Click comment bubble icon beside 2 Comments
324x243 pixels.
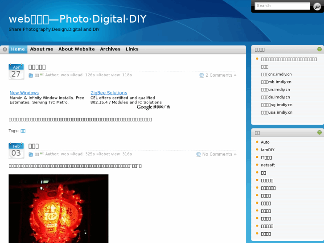(x=202, y=75)
